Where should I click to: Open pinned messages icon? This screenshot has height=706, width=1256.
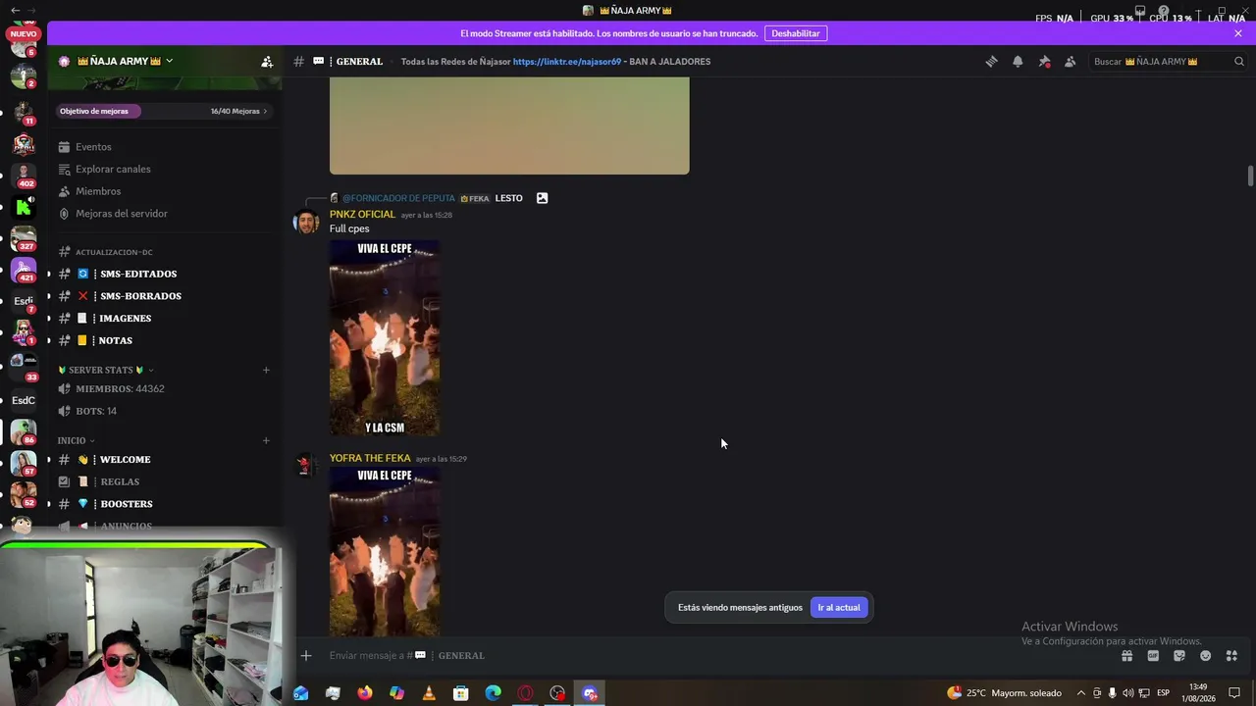(x=1044, y=61)
